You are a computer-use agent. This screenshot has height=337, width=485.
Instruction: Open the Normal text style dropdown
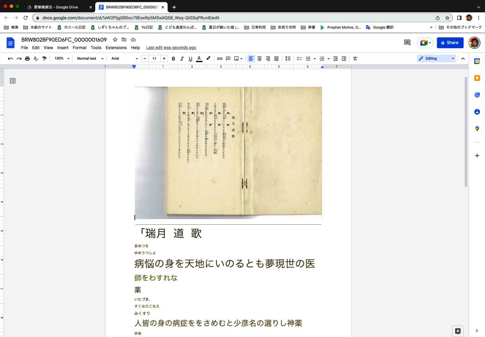(x=90, y=58)
